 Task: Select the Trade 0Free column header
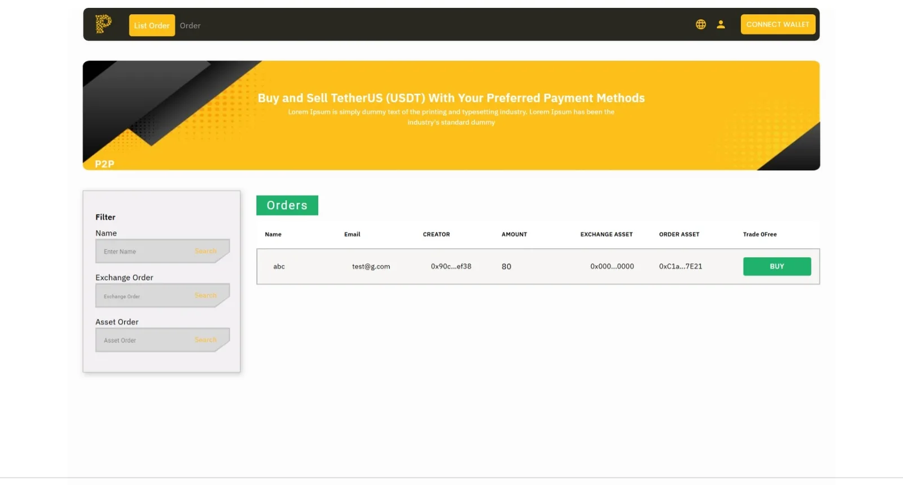click(760, 234)
